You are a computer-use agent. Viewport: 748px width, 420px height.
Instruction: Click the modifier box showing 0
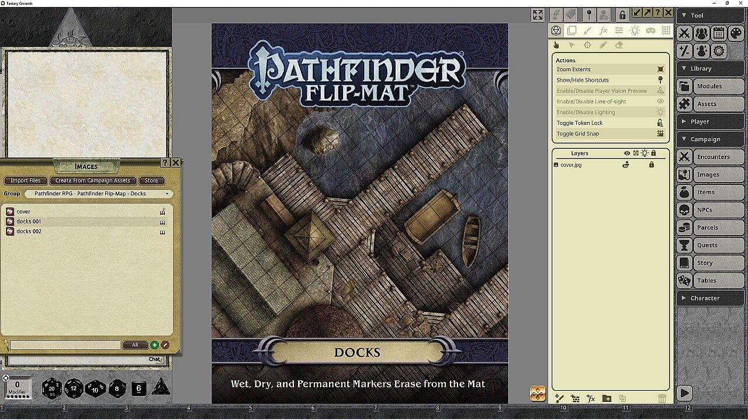17,387
